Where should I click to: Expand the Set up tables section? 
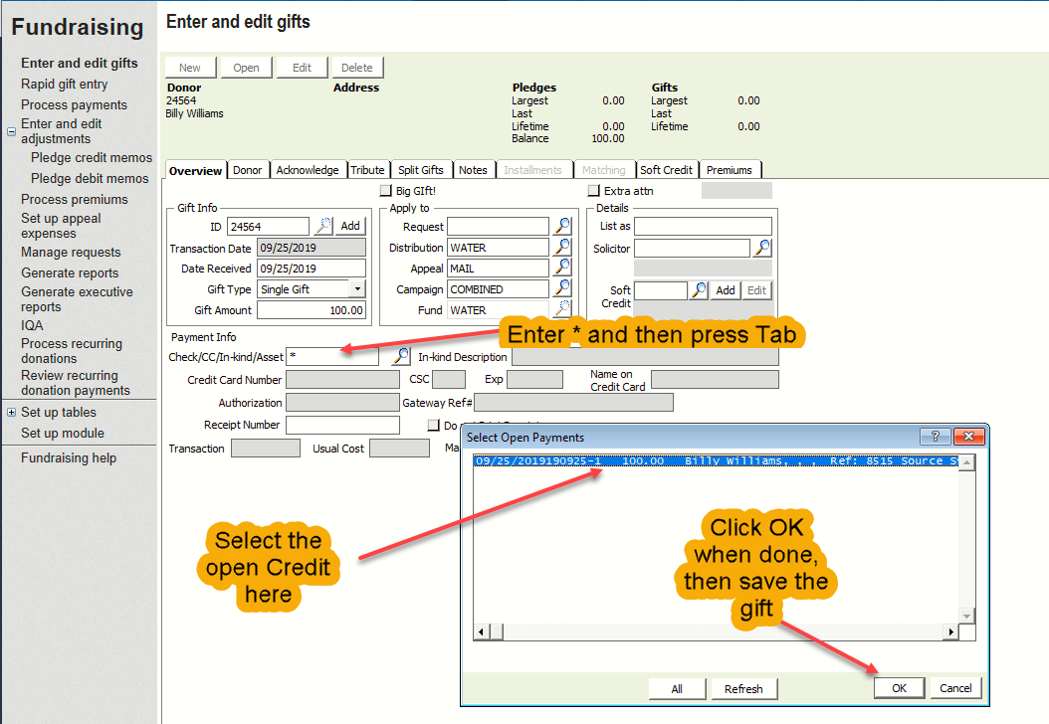pos(11,413)
